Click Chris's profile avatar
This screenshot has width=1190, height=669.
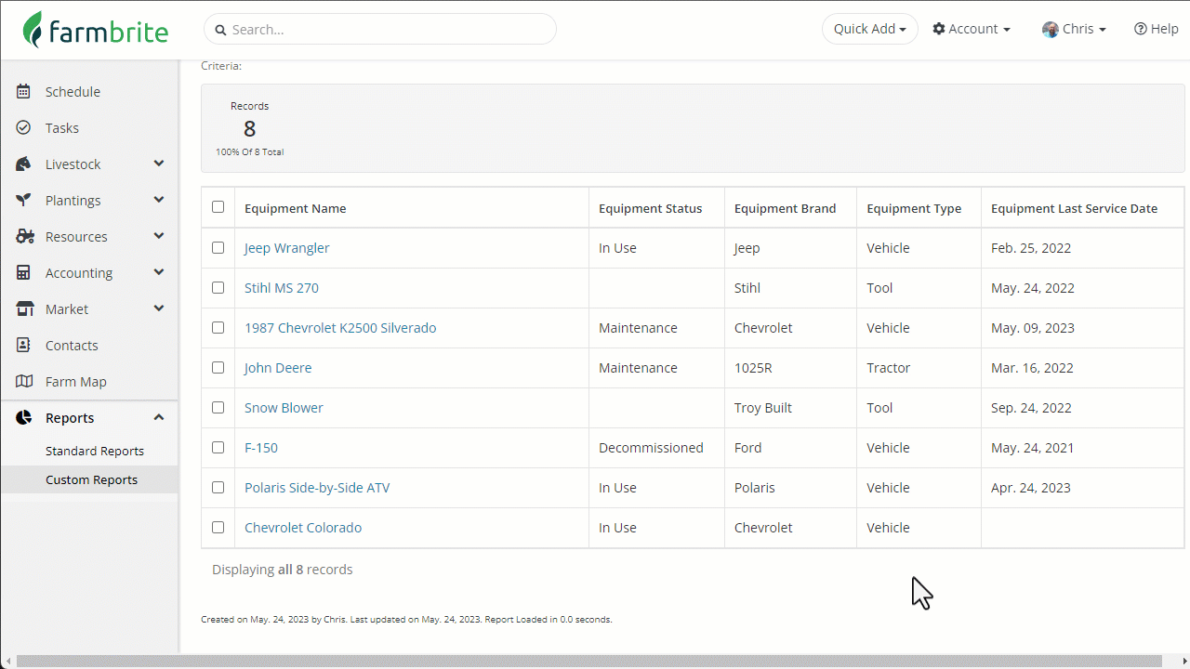(1051, 29)
